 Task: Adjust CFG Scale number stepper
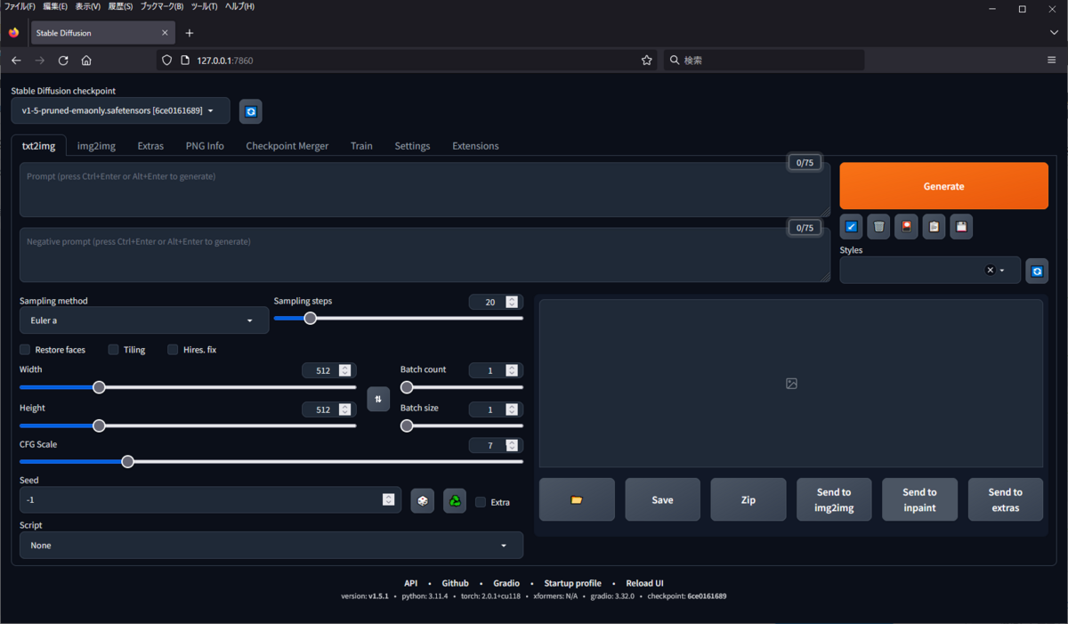[512, 445]
